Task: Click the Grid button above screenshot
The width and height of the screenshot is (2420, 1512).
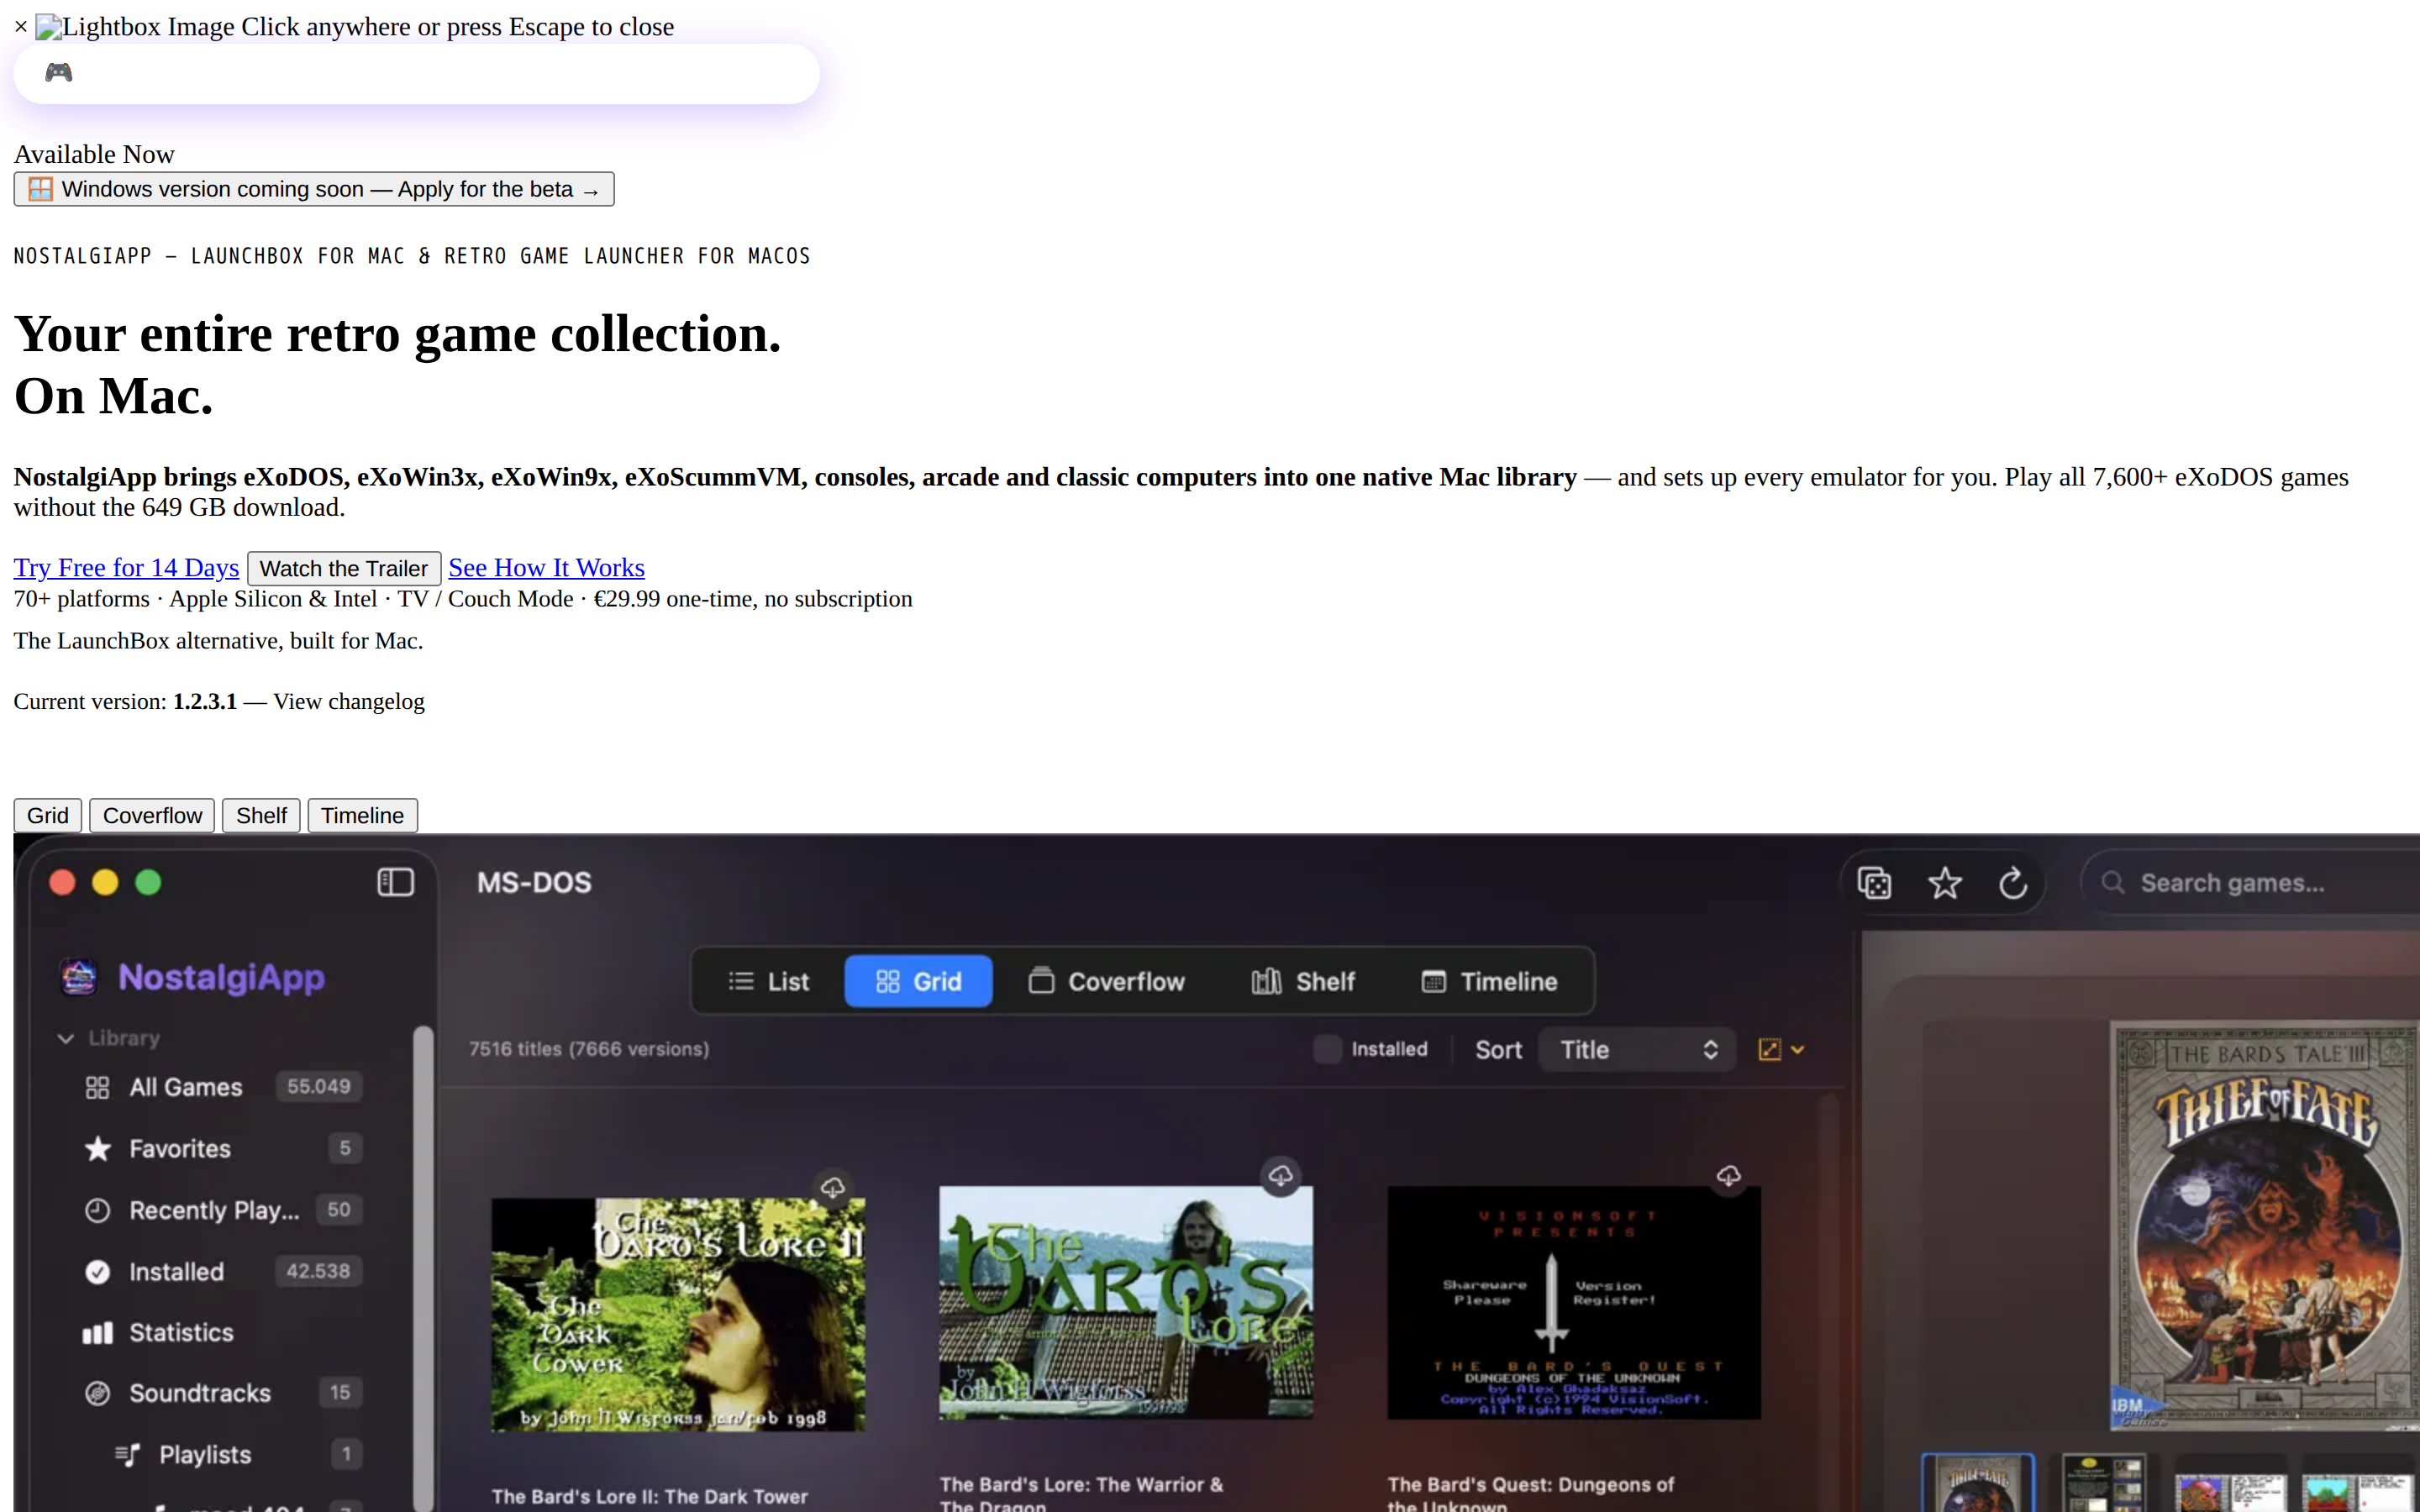Action: point(48,815)
